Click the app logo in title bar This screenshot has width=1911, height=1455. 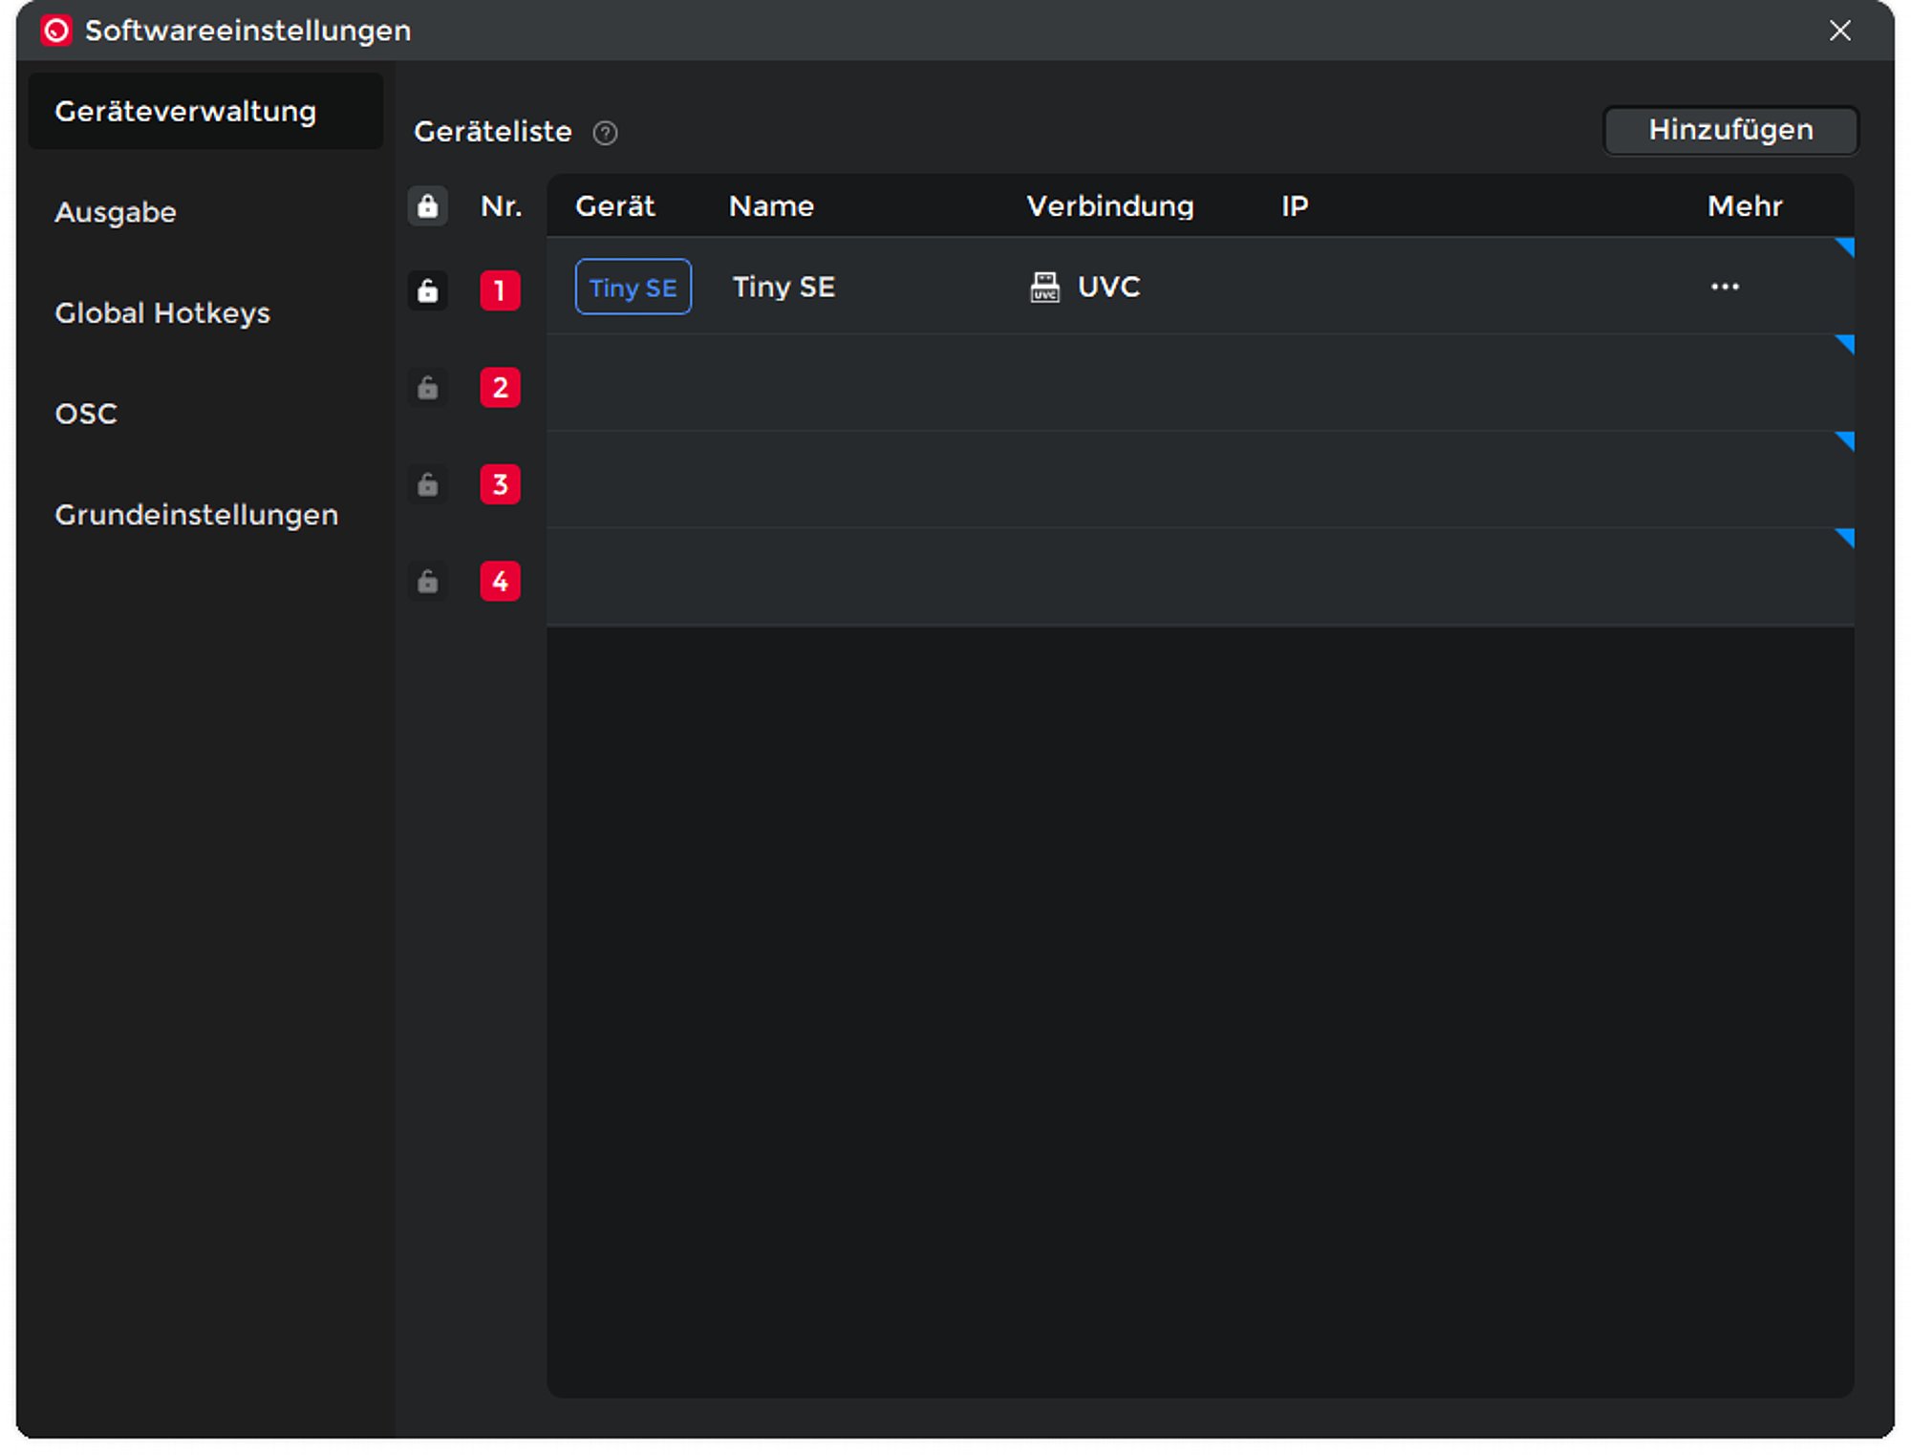click(x=56, y=31)
